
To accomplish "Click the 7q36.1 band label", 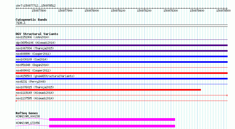I will (21, 23).
